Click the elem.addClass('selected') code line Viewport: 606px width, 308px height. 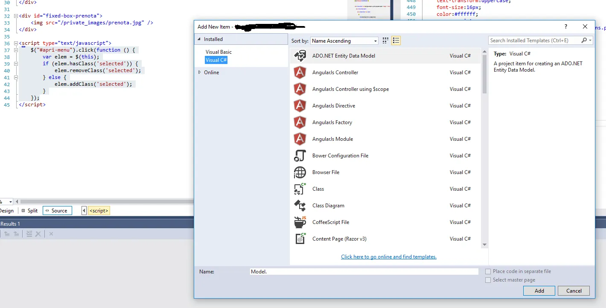pos(93,84)
